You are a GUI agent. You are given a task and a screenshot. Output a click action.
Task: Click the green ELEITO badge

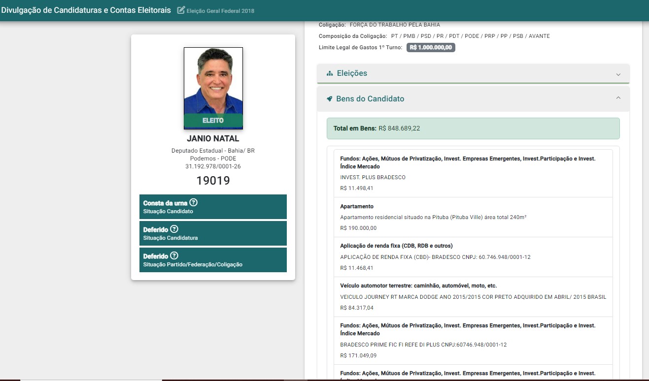tap(213, 121)
